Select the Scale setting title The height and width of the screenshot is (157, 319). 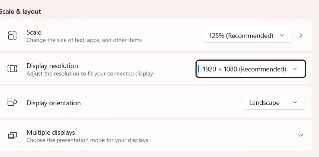pos(34,32)
